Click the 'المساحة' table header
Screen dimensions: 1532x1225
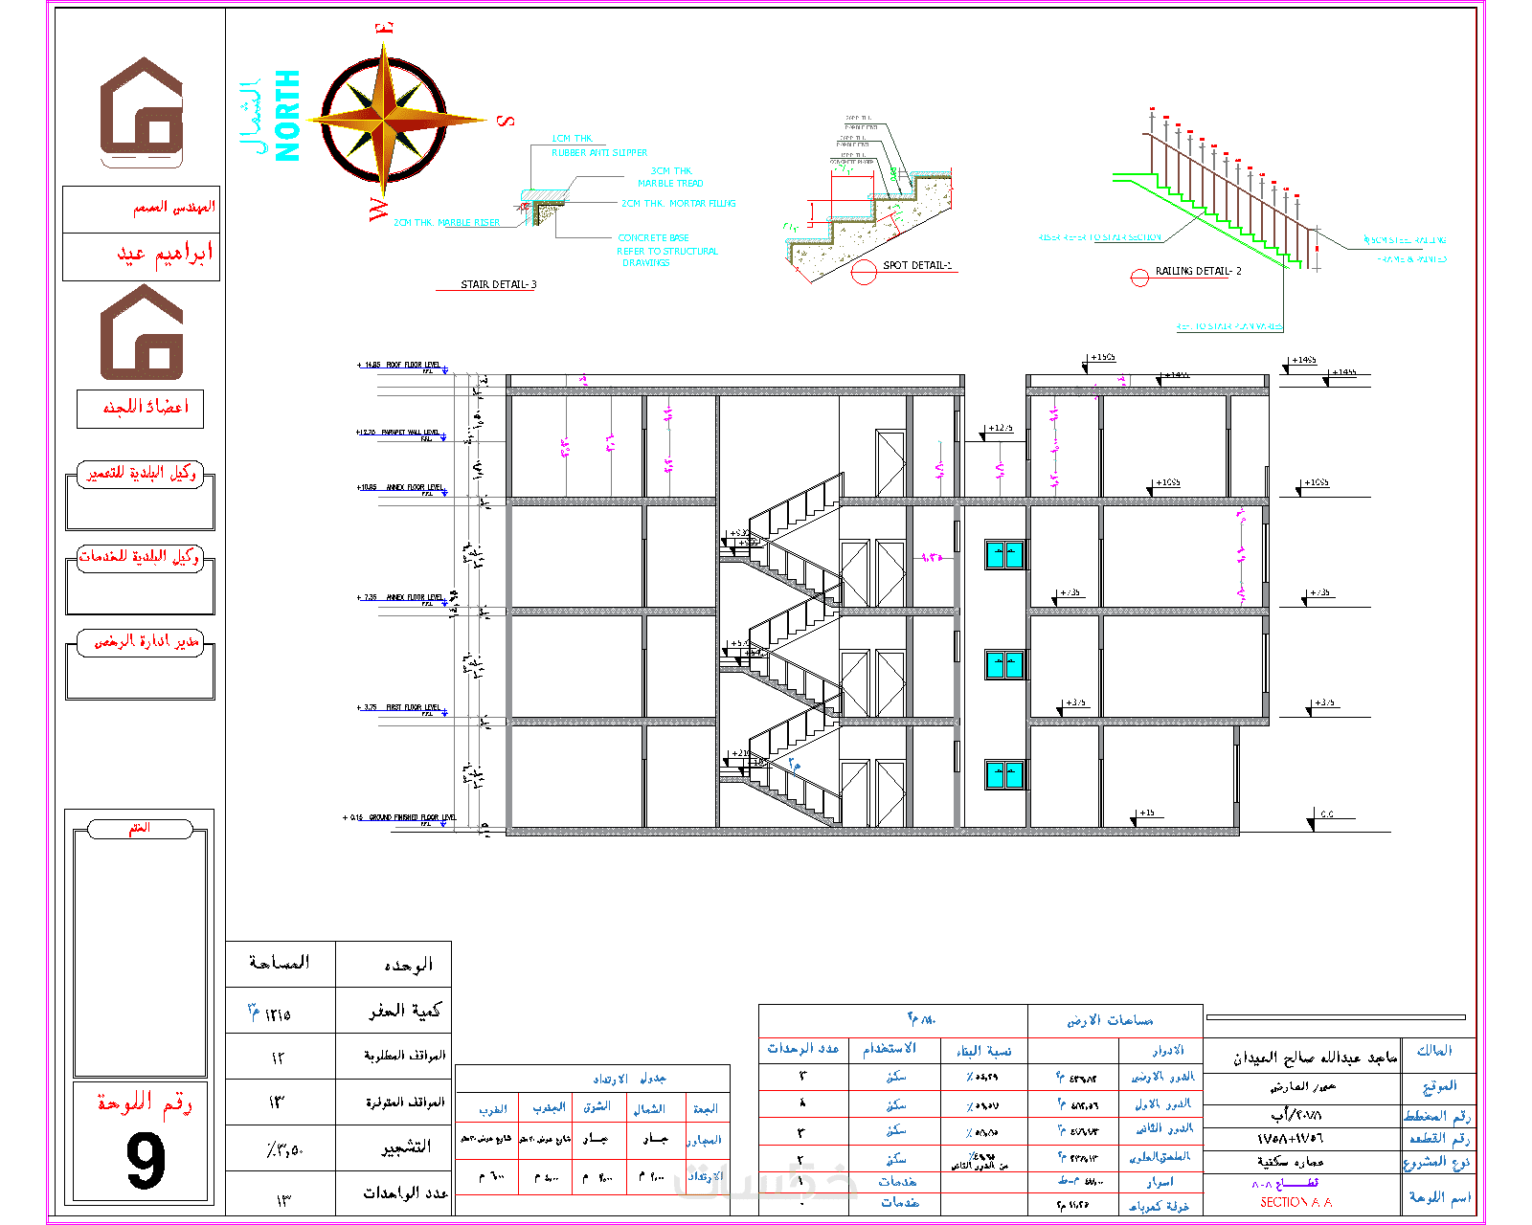coord(280,962)
